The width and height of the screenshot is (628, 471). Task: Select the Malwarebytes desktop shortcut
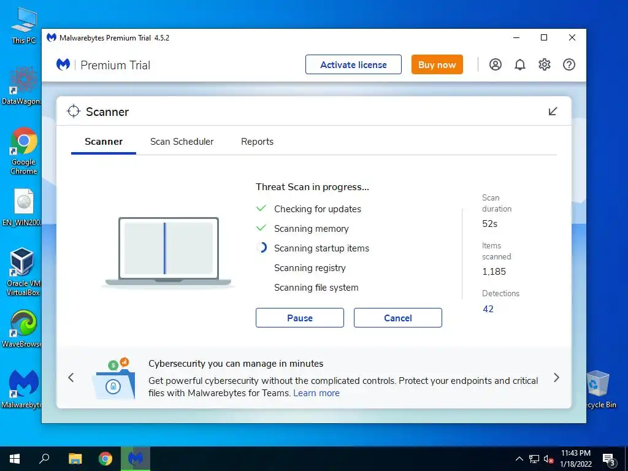coord(21,389)
